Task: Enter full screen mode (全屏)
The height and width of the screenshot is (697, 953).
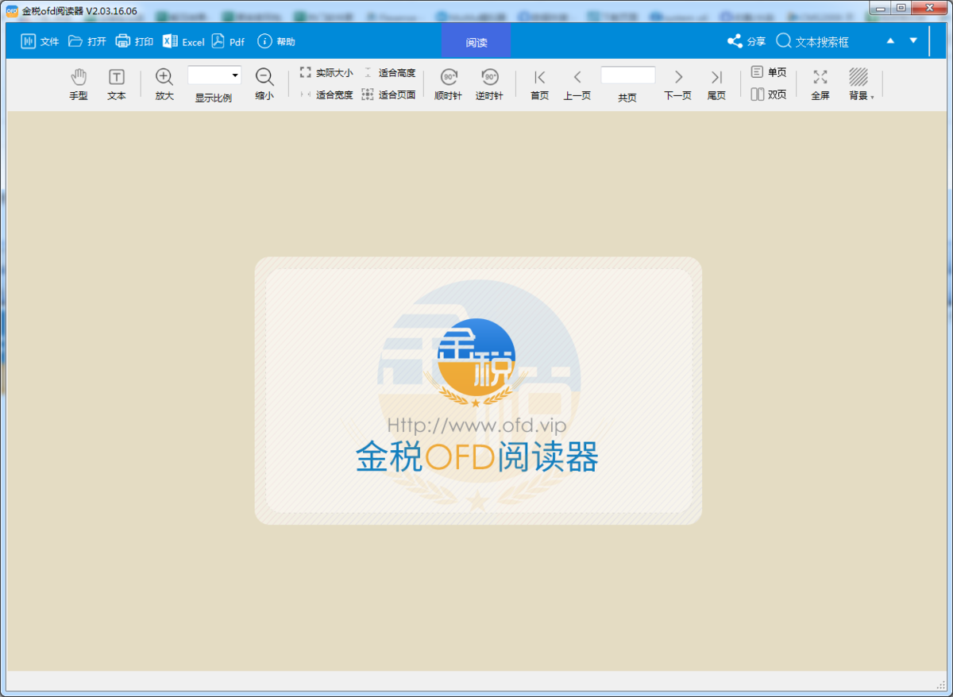Action: coord(820,83)
